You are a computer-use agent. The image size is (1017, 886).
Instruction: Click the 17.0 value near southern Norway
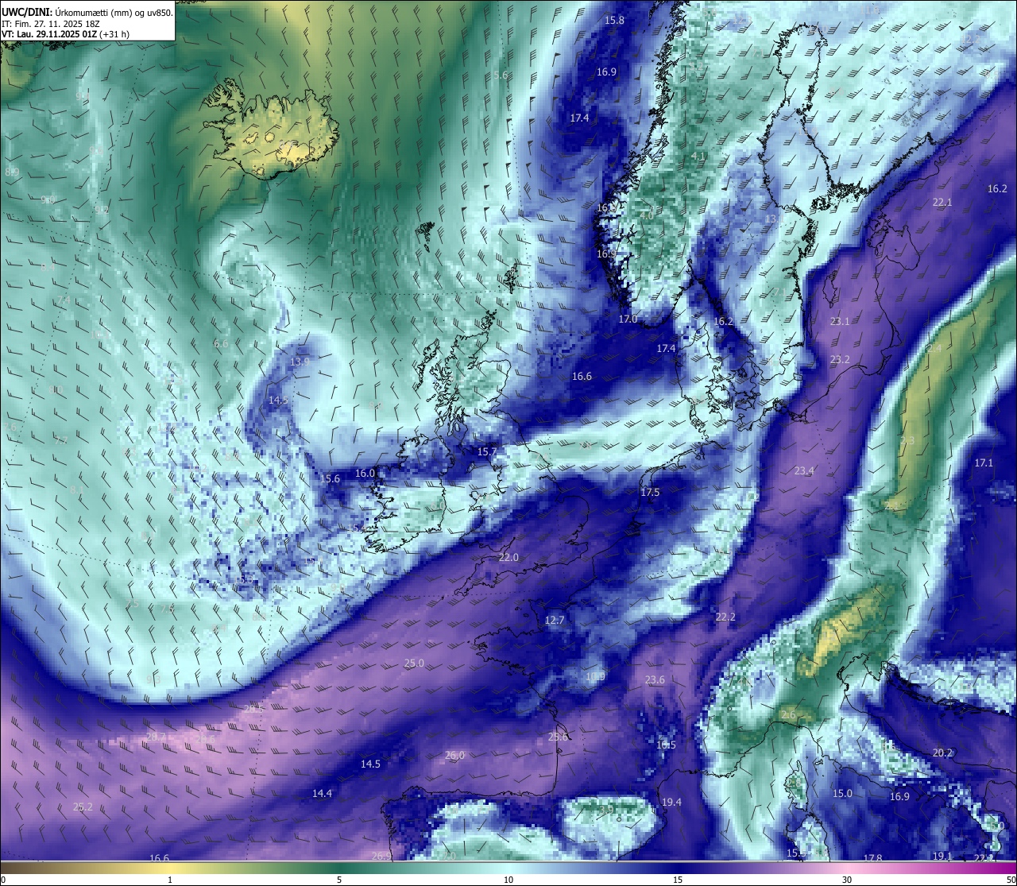pos(628,319)
